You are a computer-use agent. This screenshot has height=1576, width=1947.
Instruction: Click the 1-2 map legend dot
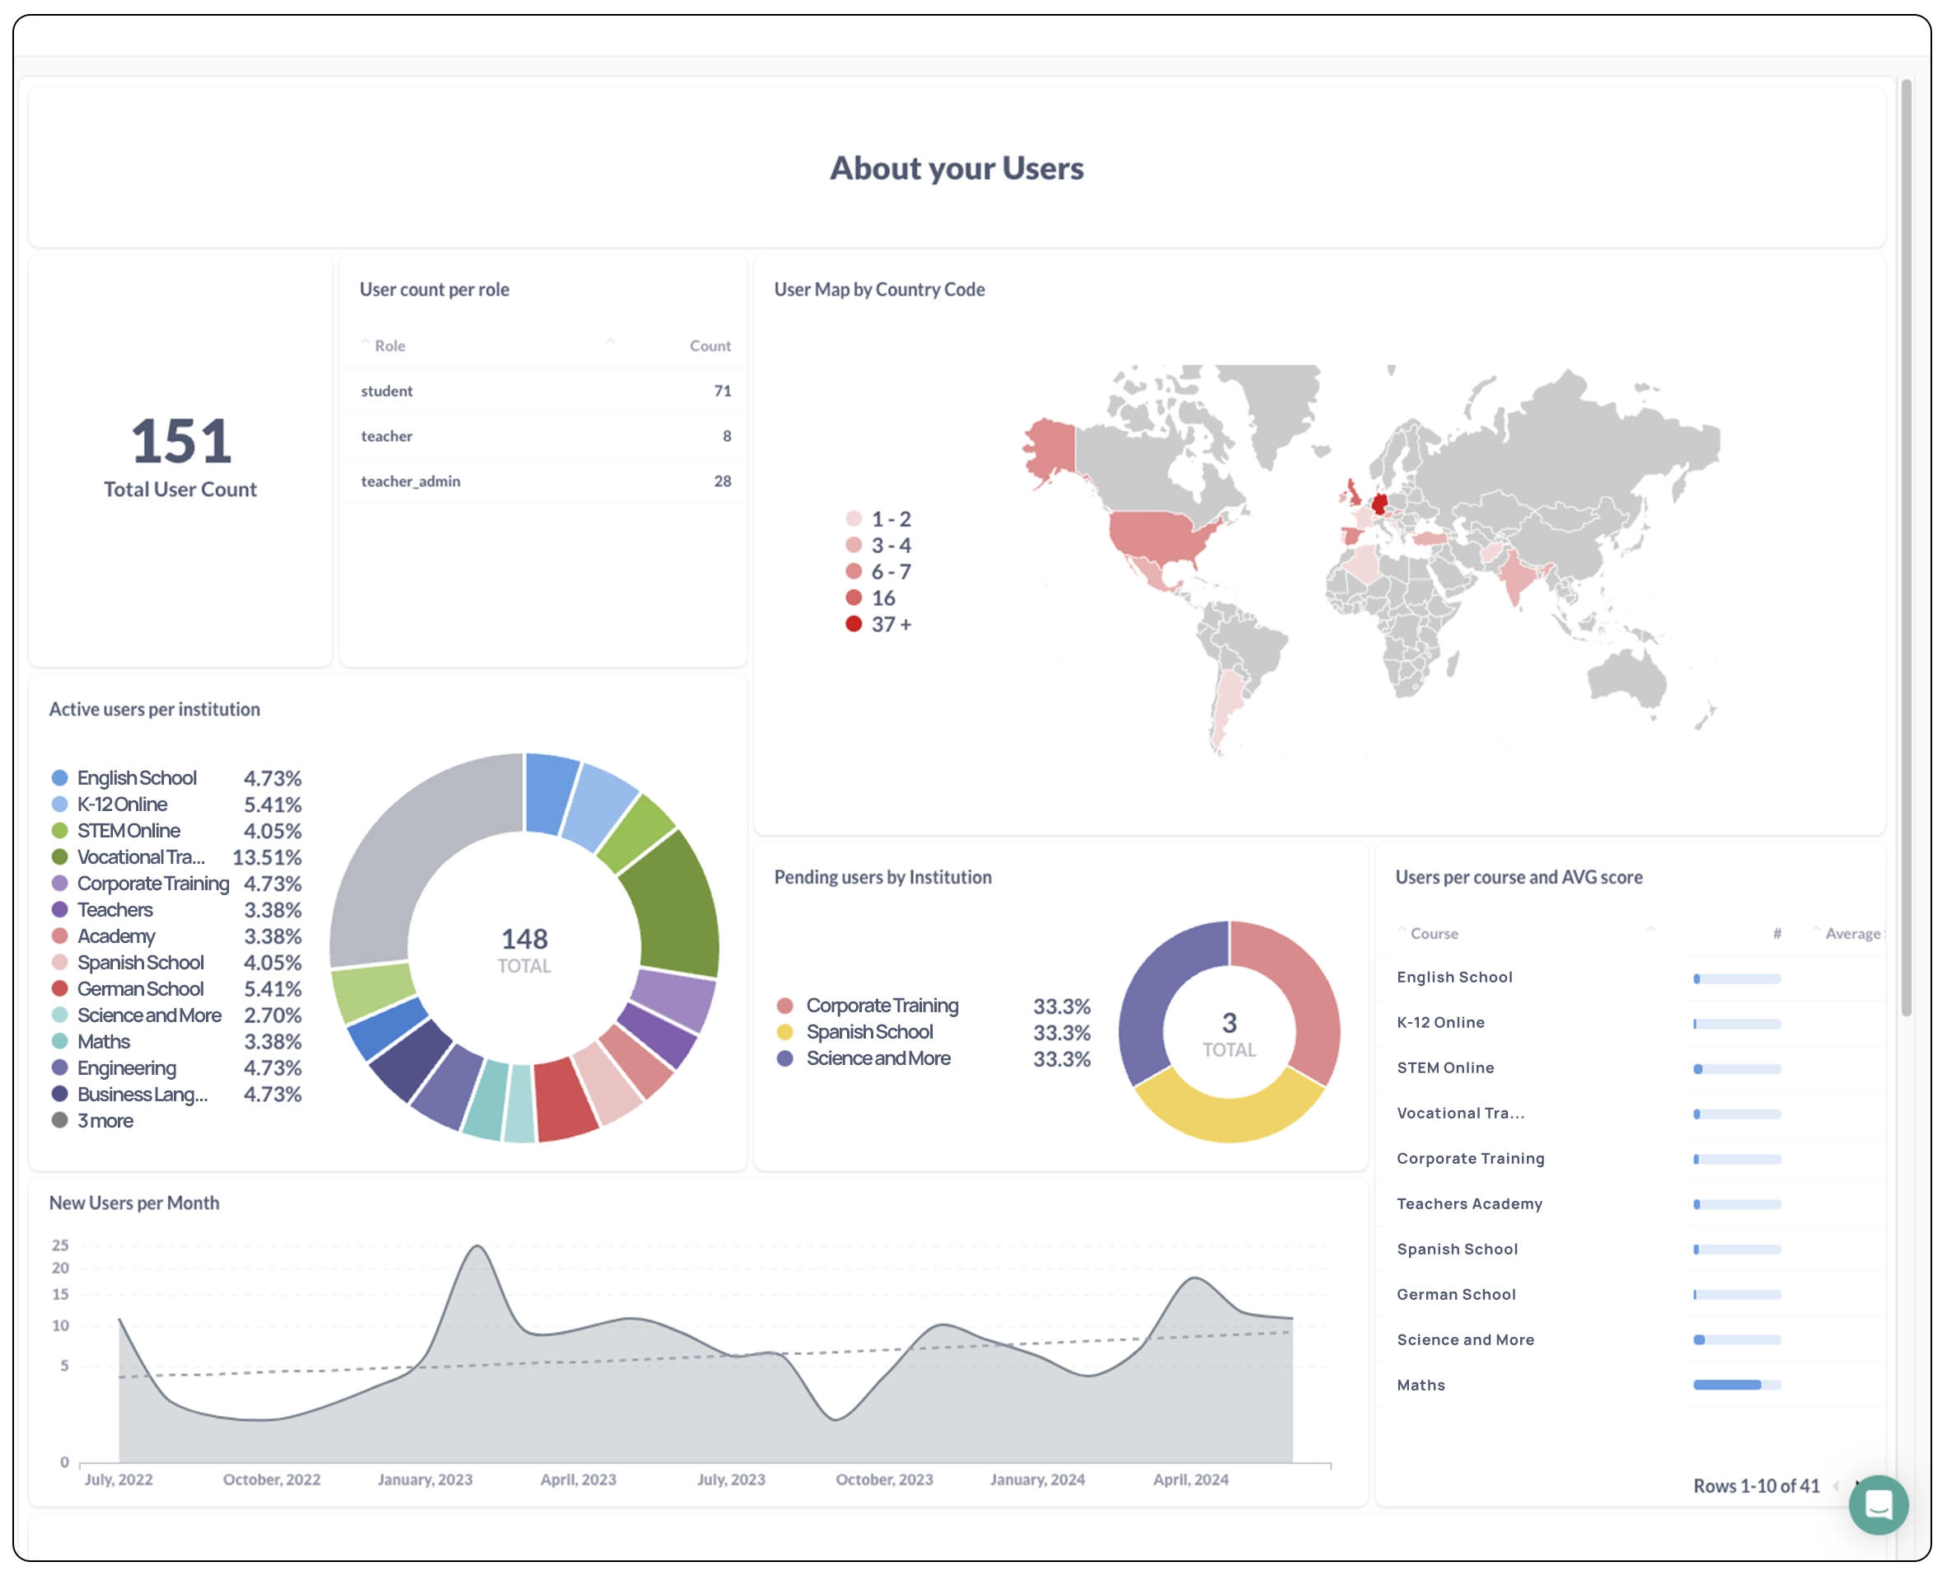[854, 518]
